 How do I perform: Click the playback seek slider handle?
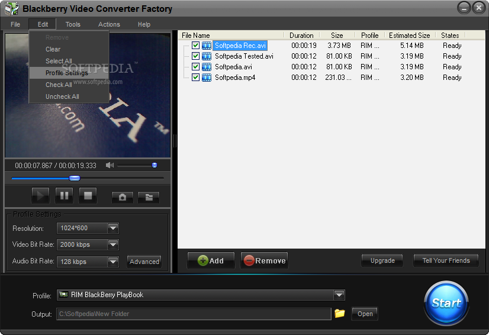pos(75,178)
